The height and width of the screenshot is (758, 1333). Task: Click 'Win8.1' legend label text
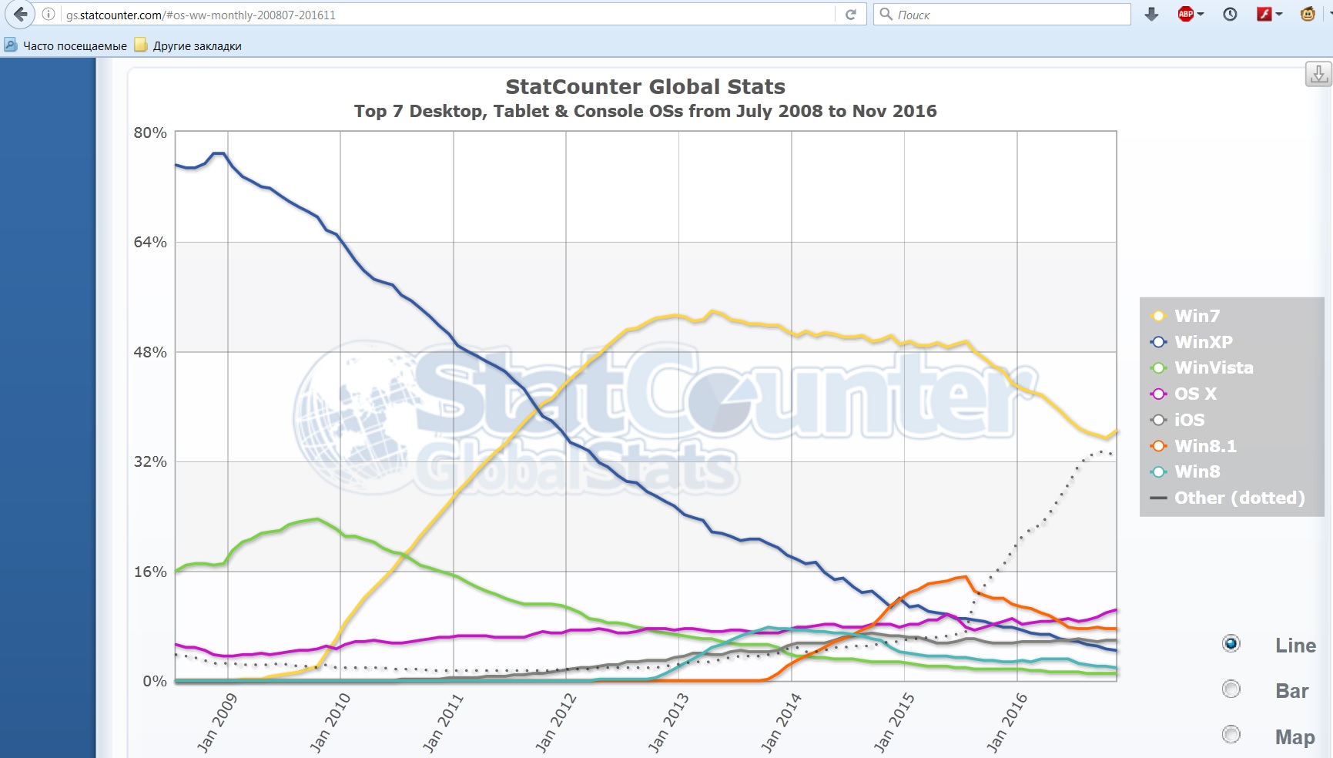coord(1206,446)
